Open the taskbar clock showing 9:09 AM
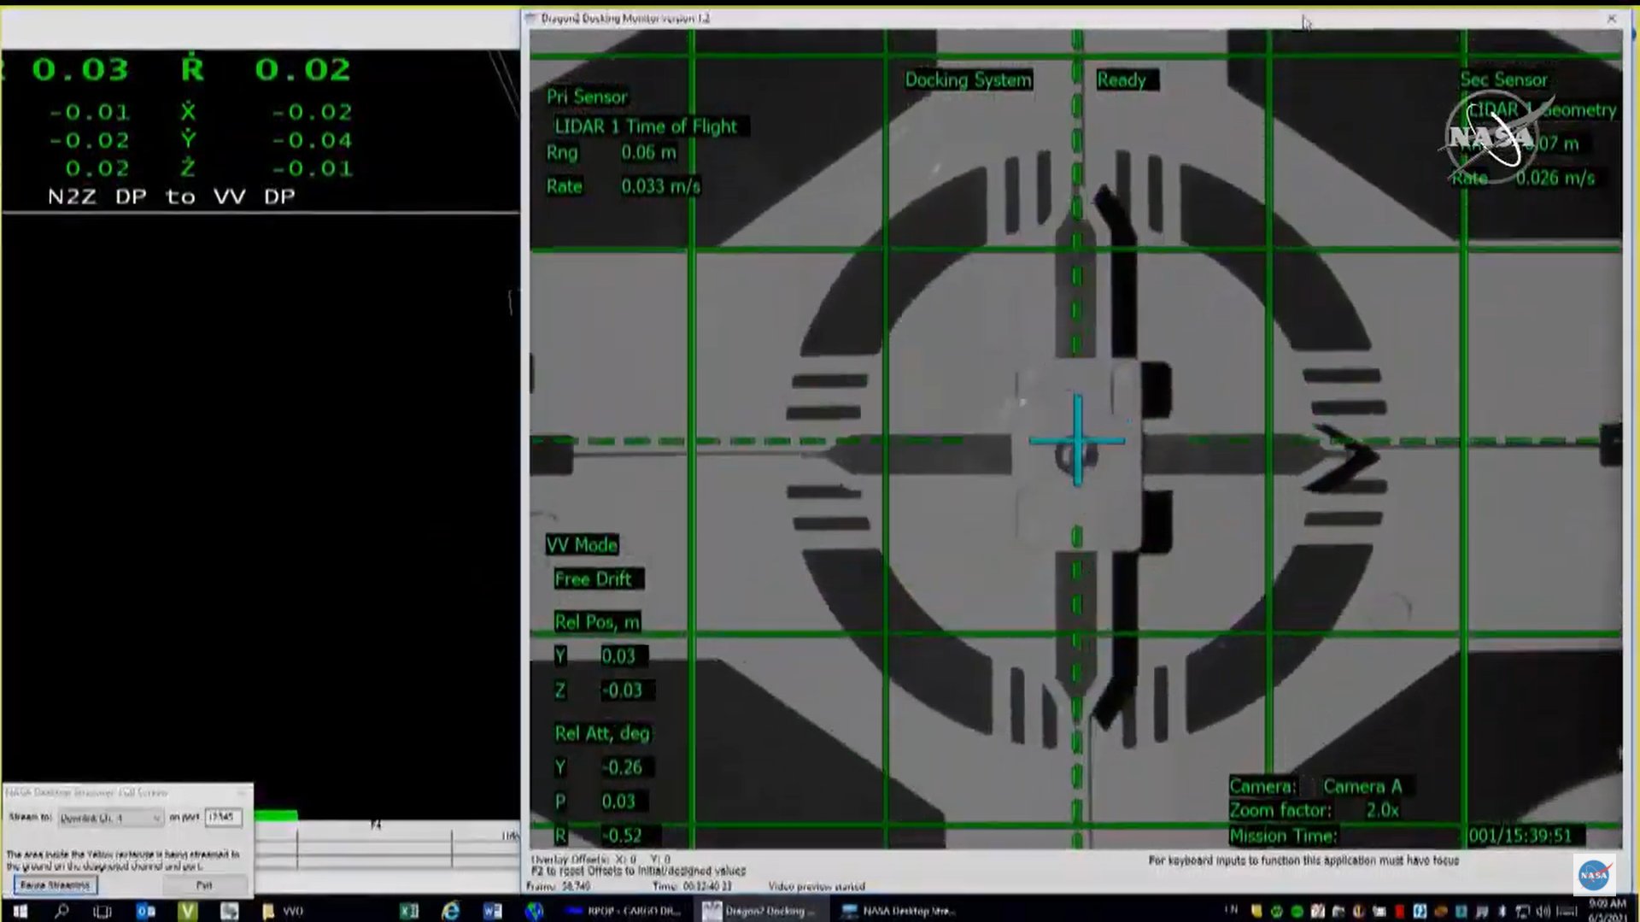This screenshot has height=922, width=1640. pyautogui.click(x=1607, y=910)
